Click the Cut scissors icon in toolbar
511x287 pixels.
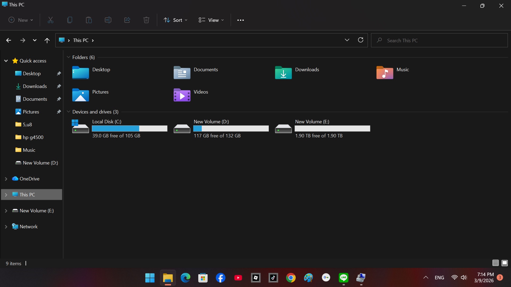click(51, 20)
